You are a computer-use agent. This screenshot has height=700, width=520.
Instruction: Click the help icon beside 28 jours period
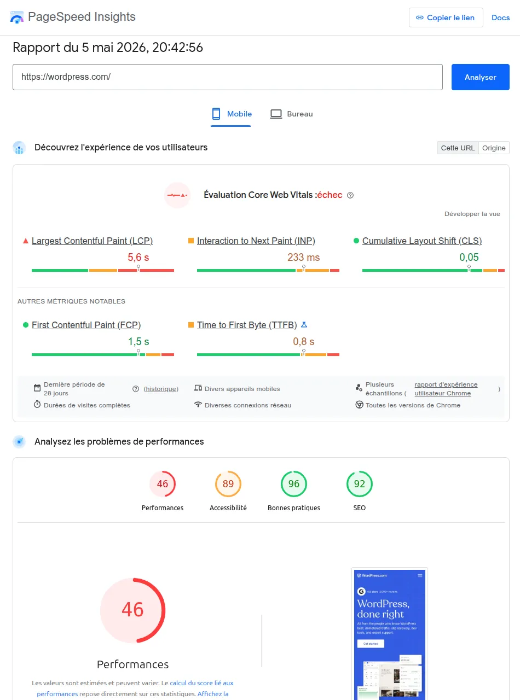pos(136,389)
